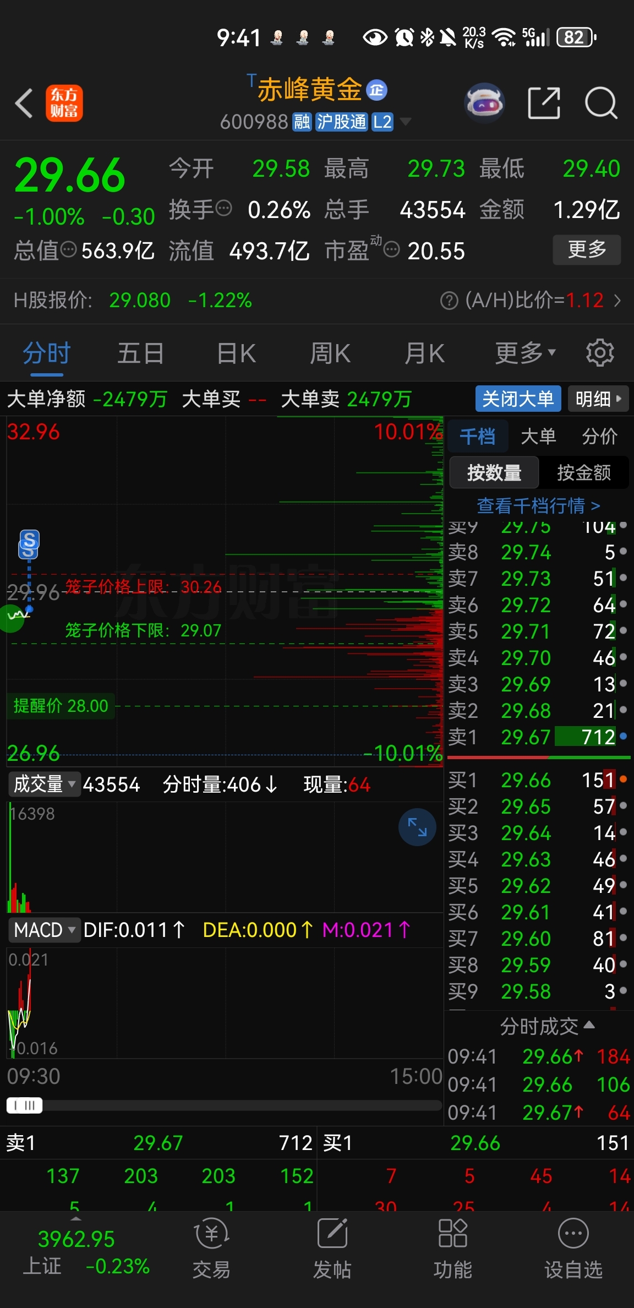This screenshot has height=1308, width=634.
Task: Tap 设自选 add to watchlist icon
Action: tap(573, 1249)
